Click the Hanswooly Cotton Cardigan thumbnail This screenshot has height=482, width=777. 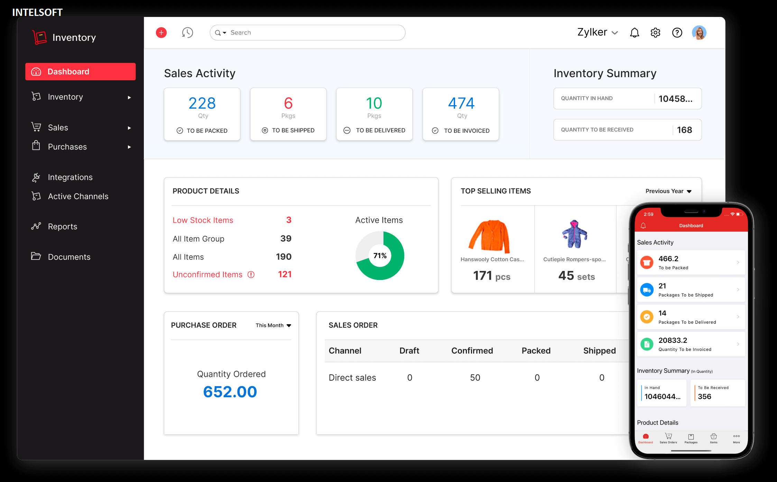point(490,236)
